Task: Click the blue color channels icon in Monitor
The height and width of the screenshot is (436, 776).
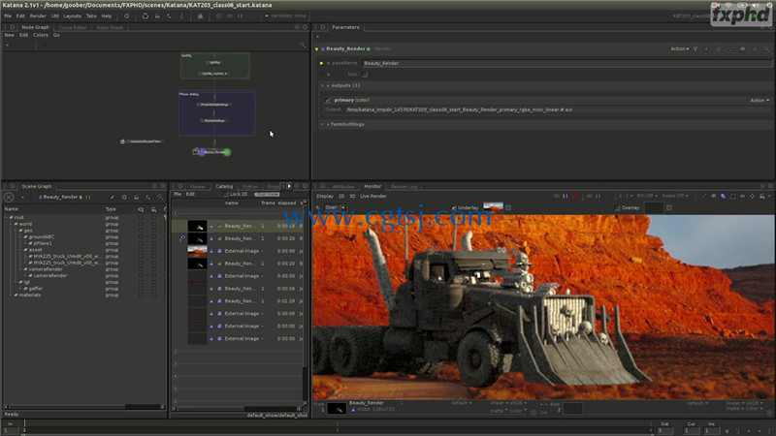Action: (723, 197)
